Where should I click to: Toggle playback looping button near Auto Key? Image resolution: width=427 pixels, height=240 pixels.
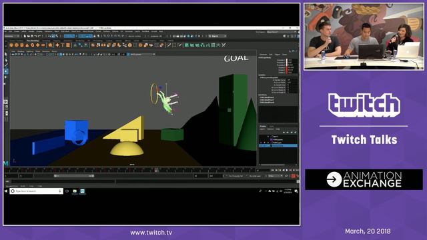click(286, 176)
